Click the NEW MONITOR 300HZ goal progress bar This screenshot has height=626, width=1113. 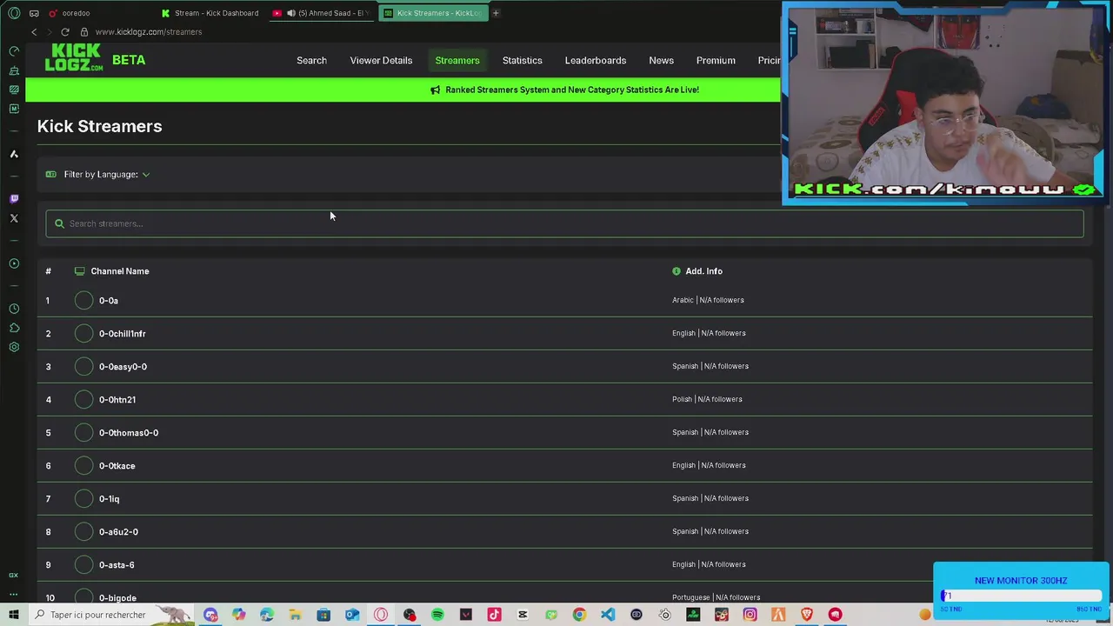[x=1021, y=596]
